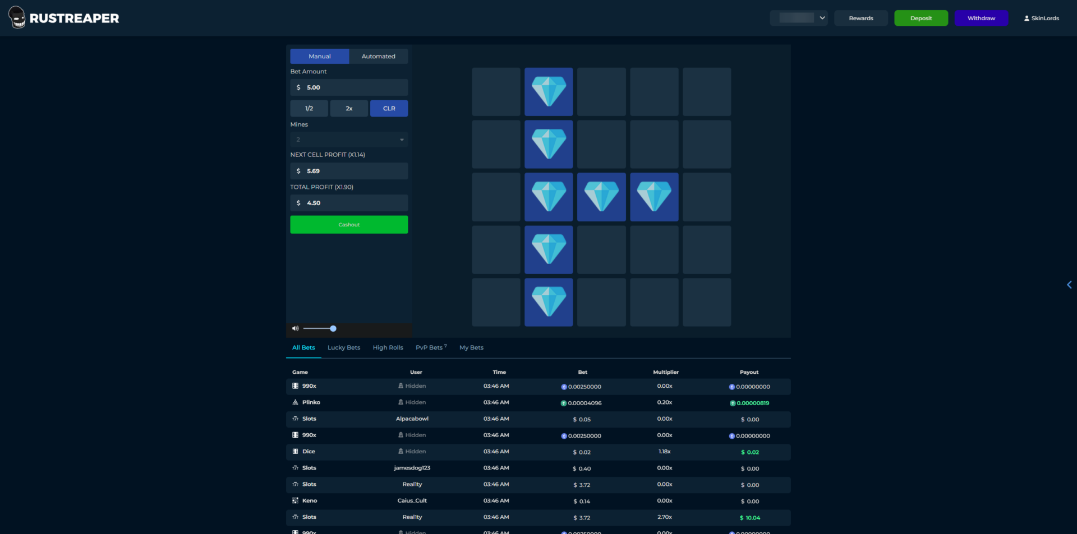1077x534 pixels.
Task: Click the Keno game icon in bets table
Action: pyautogui.click(x=295, y=501)
